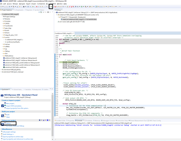Viewport: 181px width, 141px height.
Task: Open dropdown next to Run toolbar icon
Action: (x=84, y=7)
